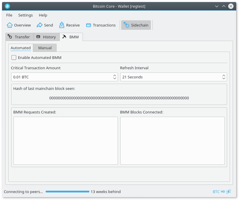The width and height of the screenshot is (240, 201).
Task: Click the Sidechain arrows icon
Action: pos(126,25)
